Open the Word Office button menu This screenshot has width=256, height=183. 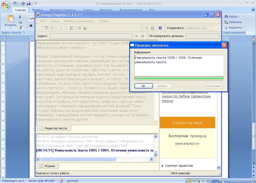(x=5, y=6)
